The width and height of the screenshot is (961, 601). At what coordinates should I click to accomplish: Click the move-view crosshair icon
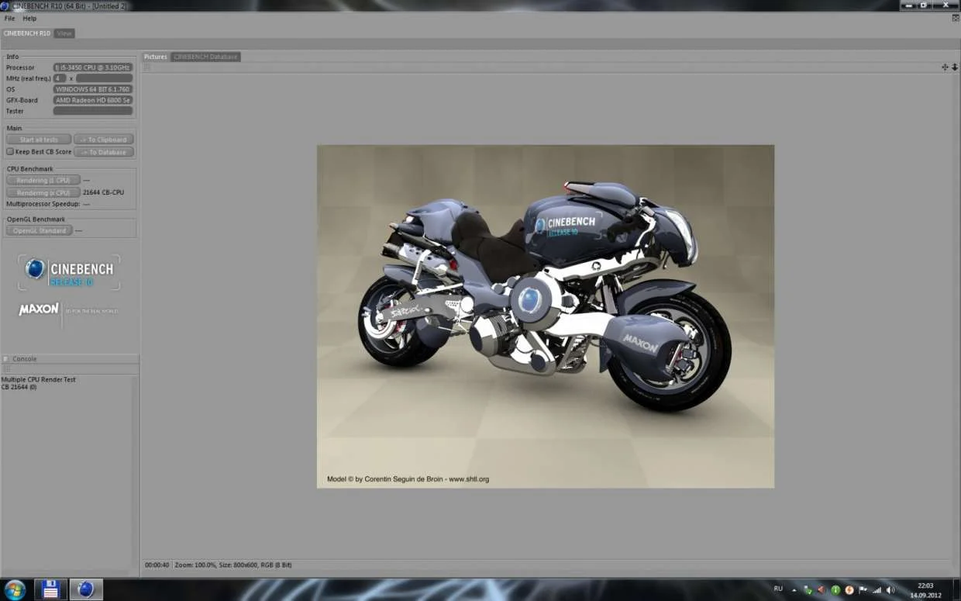point(945,67)
